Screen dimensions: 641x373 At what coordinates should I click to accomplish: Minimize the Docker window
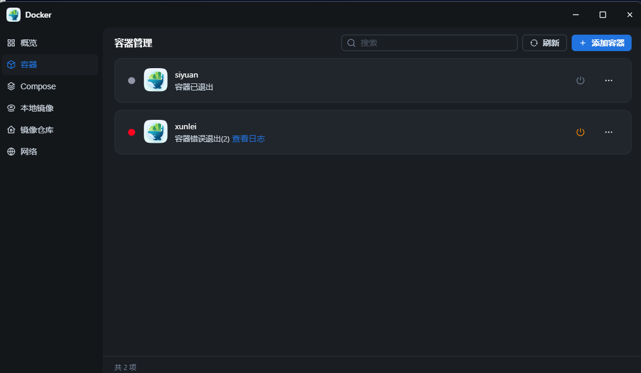pos(576,15)
